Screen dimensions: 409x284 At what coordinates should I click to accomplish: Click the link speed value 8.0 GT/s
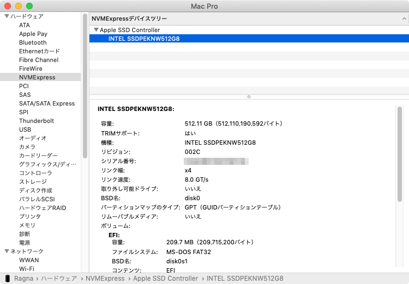click(x=196, y=180)
